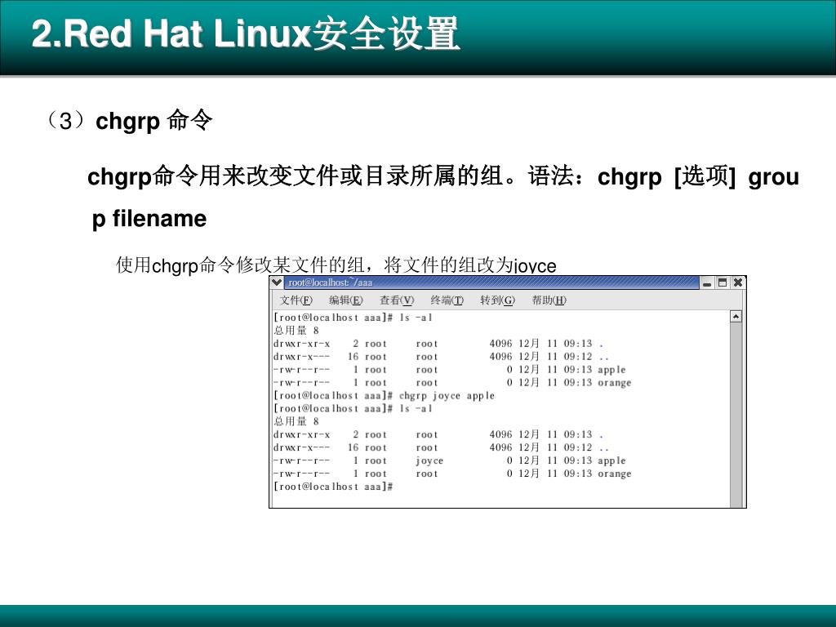Click the 'chgrp joyce apple' command line
836x627 pixels.
384,396
